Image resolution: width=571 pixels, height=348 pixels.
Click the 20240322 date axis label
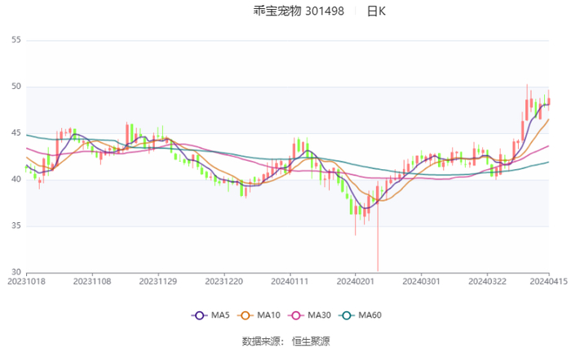[487, 282]
